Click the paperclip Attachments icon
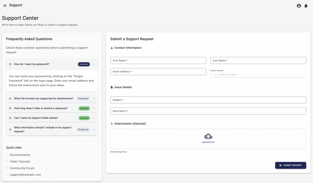This screenshot has height=183, width=313. point(112,124)
